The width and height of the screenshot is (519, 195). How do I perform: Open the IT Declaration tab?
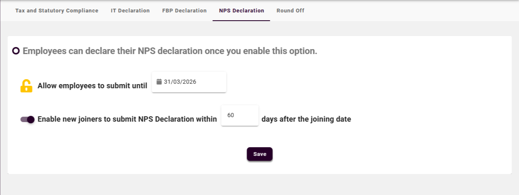(x=130, y=11)
